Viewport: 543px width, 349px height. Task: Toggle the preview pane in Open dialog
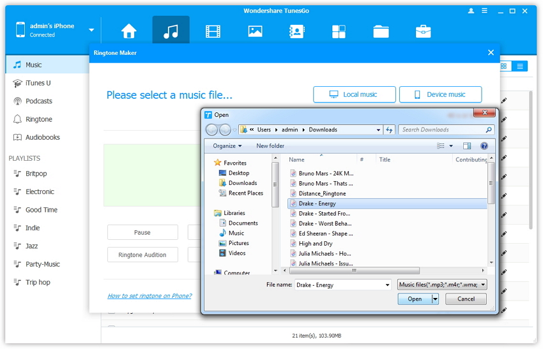pyautogui.click(x=467, y=146)
